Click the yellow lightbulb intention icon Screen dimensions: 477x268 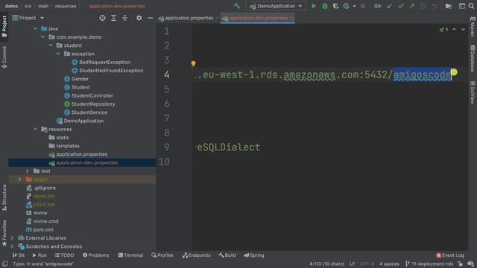(x=194, y=63)
